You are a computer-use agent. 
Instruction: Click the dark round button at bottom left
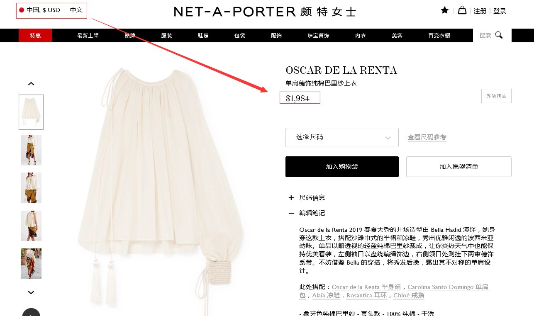tap(31, 312)
